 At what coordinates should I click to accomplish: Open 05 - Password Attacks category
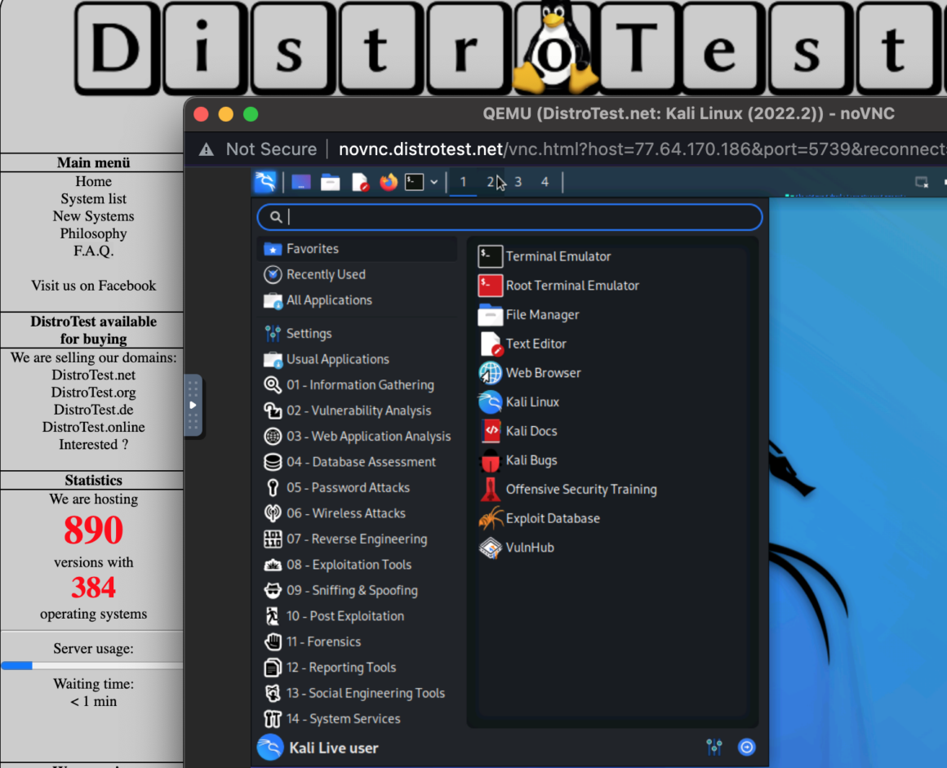(x=357, y=487)
